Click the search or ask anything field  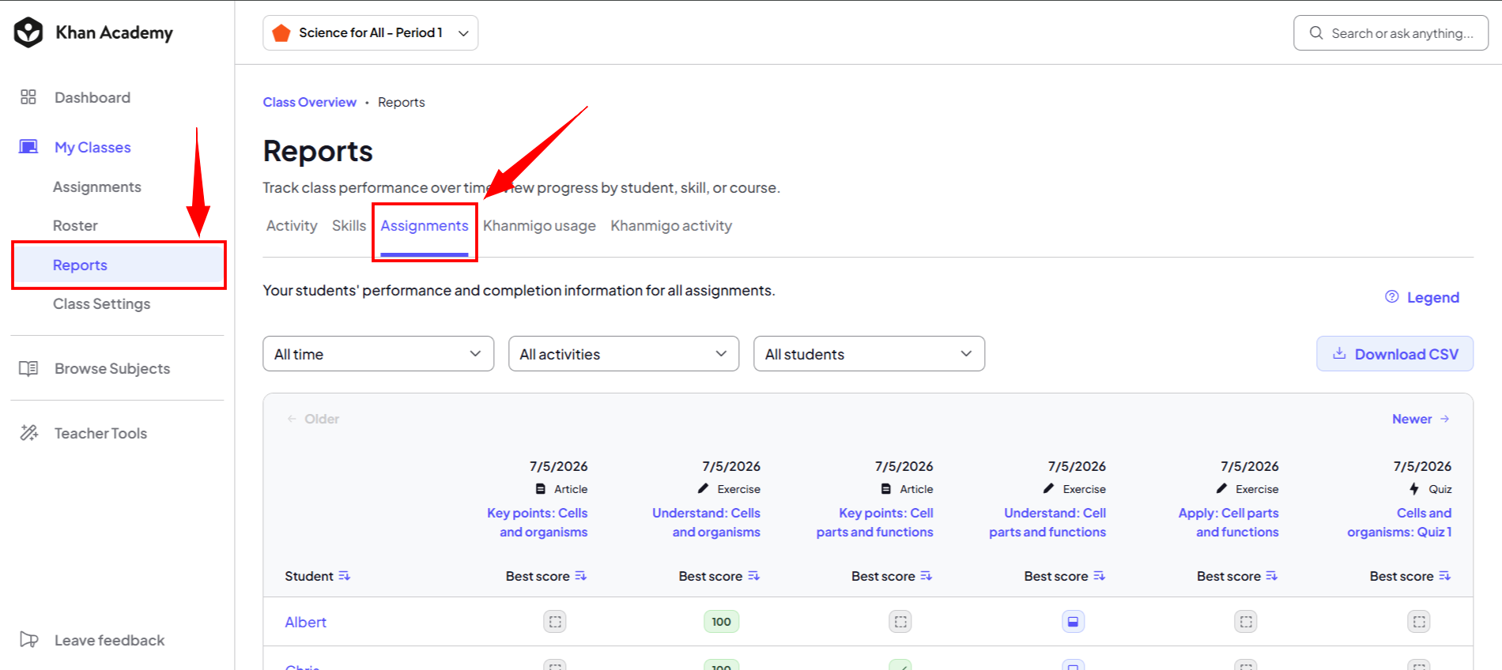pyautogui.click(x=1391, y=33)
